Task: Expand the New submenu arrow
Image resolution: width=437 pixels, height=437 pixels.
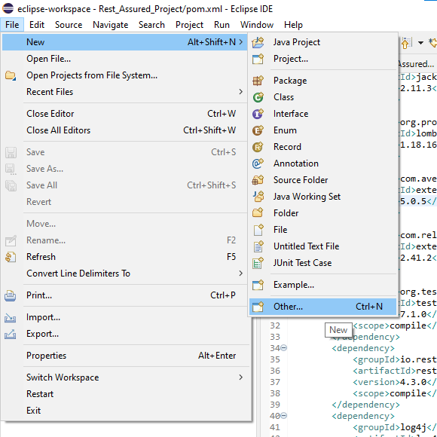Action: coord(241,42)
